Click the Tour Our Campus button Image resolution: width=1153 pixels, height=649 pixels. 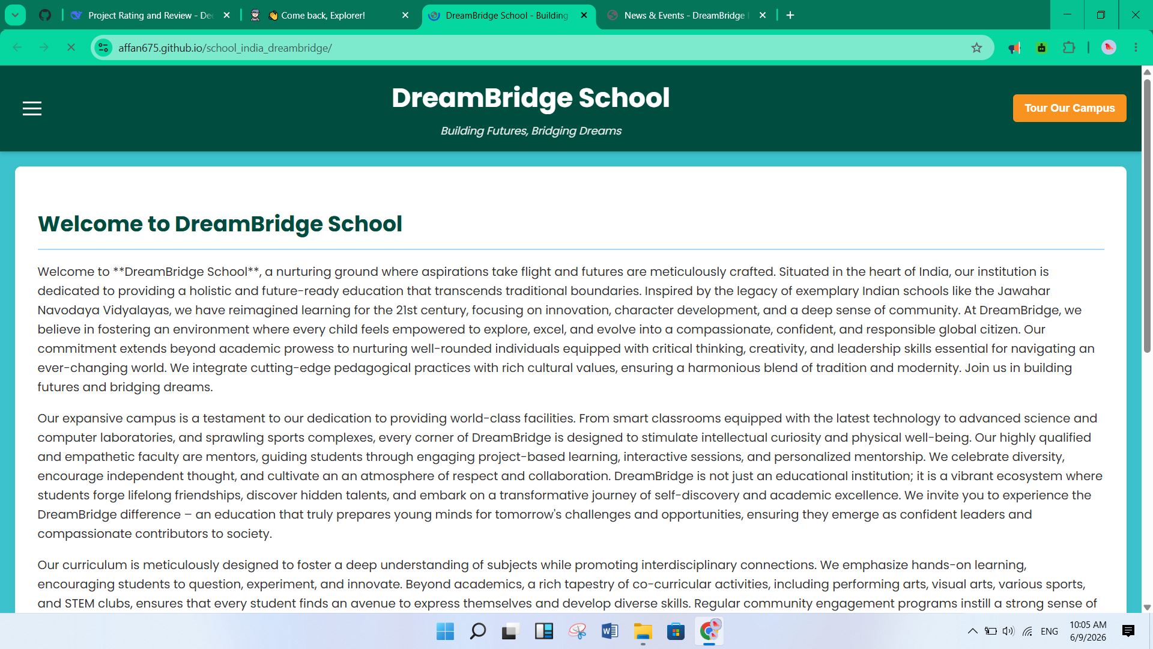click(1070, 108)
